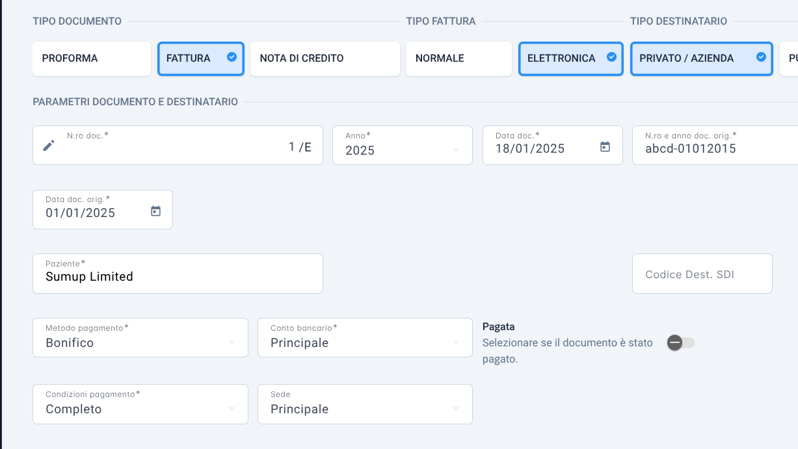This screenshot has height=449, width=798.
Task: Open calendar icon in Data doc. orig. field
Action: click(x=155, y=211)
